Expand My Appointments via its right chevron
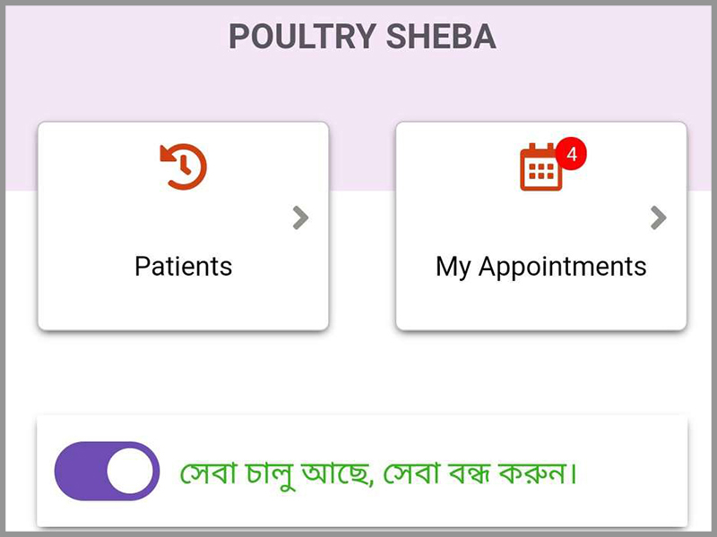The height and width of the screenshot is (537, 717). tap(659, 217)
